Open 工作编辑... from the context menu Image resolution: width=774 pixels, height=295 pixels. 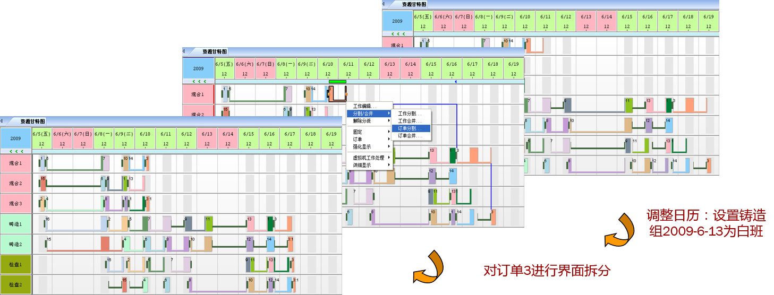[365, 106]
